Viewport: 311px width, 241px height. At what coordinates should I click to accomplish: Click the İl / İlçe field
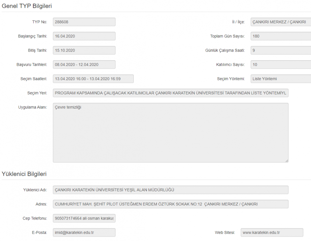click(281, 22)
